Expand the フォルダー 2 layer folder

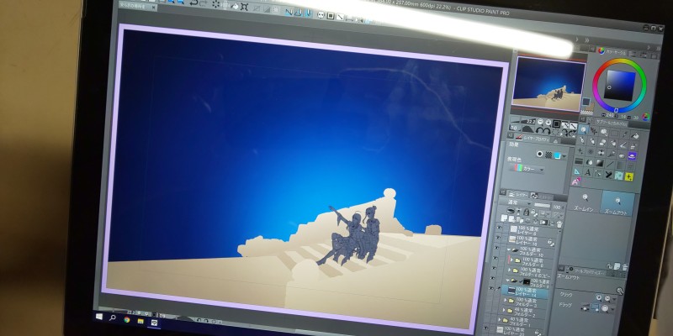(504, 310)
